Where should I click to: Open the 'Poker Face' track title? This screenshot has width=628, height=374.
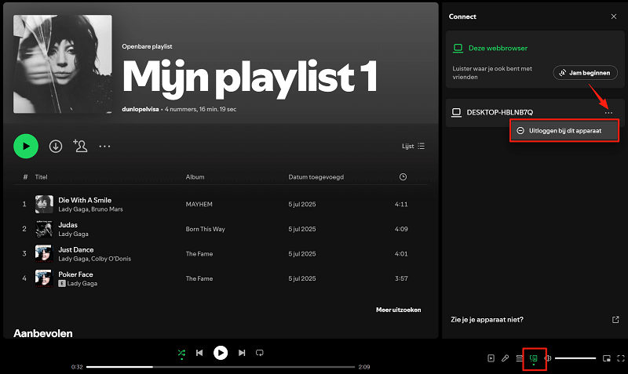[75, 274]
